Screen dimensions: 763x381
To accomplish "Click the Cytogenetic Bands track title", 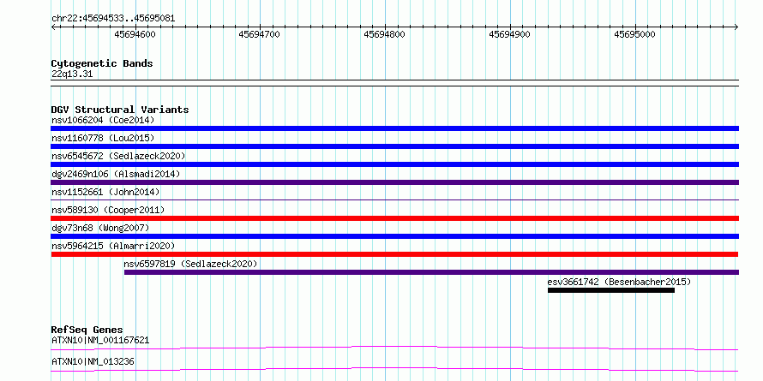I will tap(102, 63).
